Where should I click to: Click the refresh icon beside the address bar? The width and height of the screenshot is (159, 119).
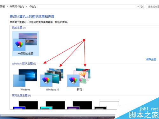pyautogui.click(x=142, y=7)
